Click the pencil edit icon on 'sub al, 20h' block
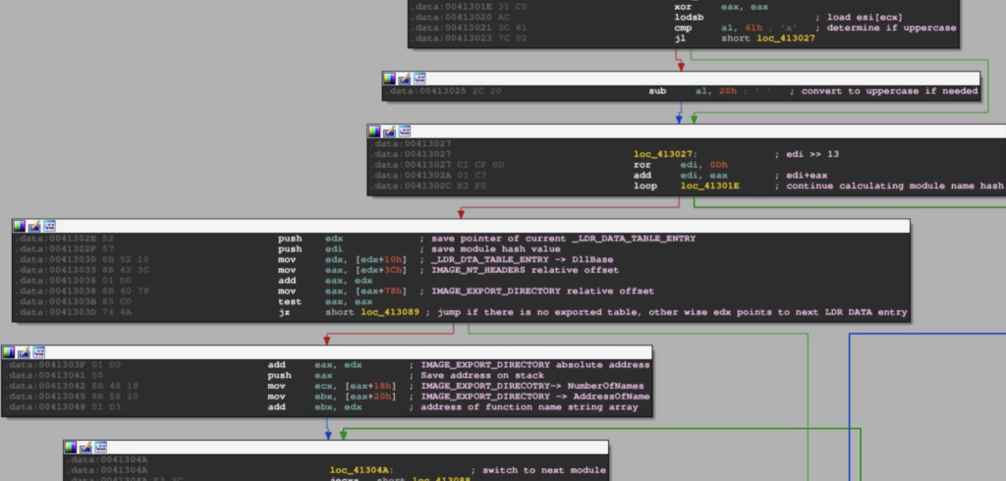 pos(404,78)
